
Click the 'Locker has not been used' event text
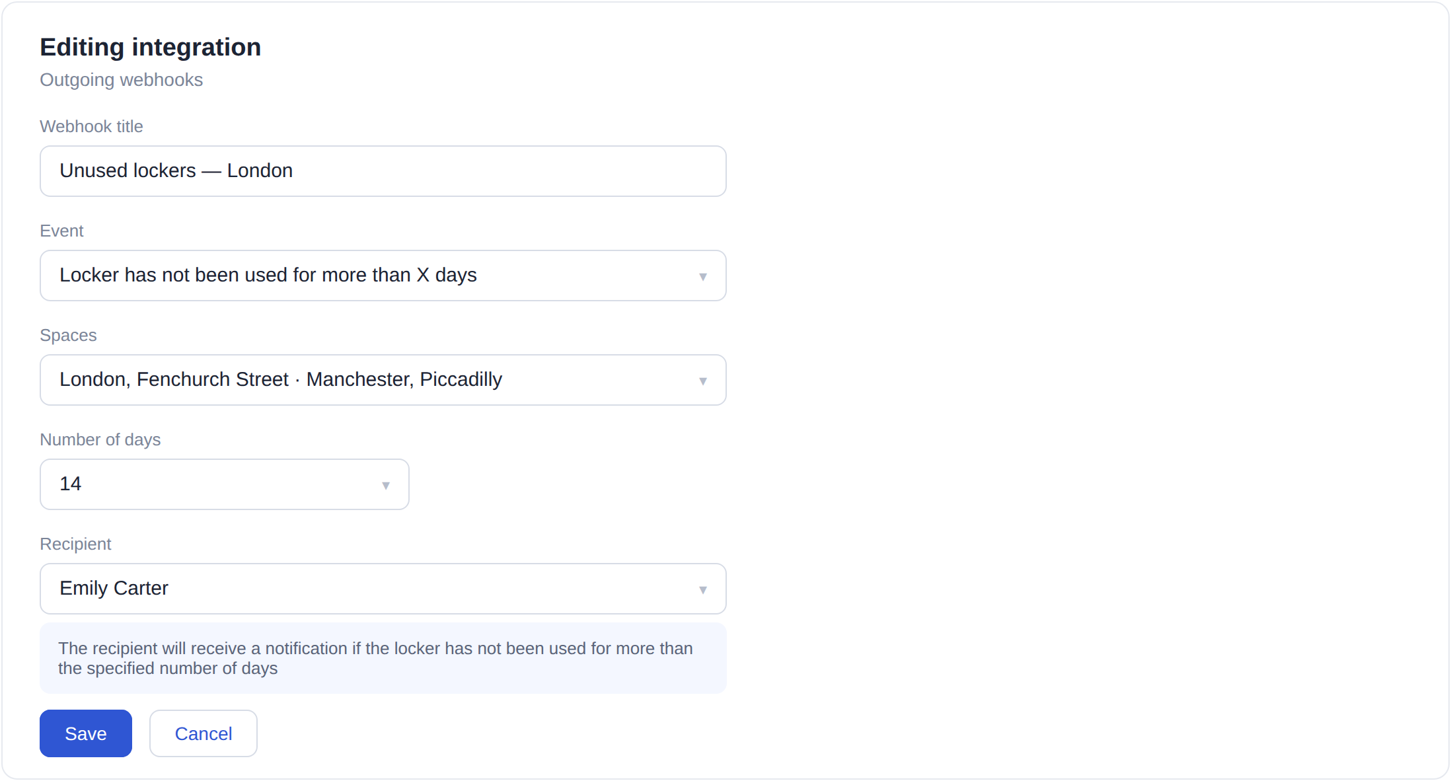[x=268, y=275]
